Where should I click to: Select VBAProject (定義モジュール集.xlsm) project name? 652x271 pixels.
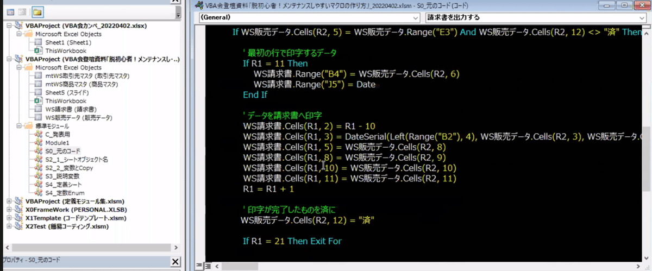tap(74, 201)
